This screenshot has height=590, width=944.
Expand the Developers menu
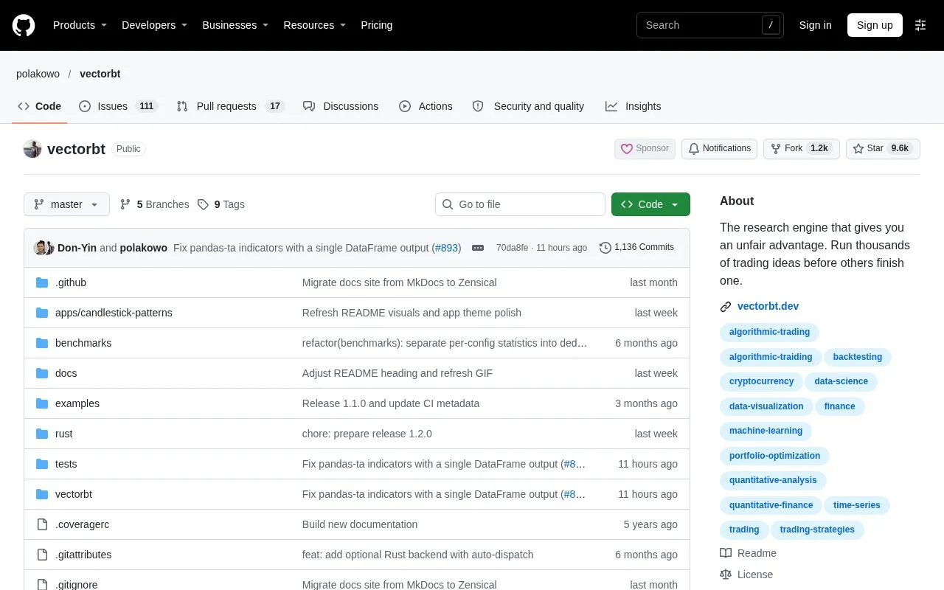tap(155, 25)
